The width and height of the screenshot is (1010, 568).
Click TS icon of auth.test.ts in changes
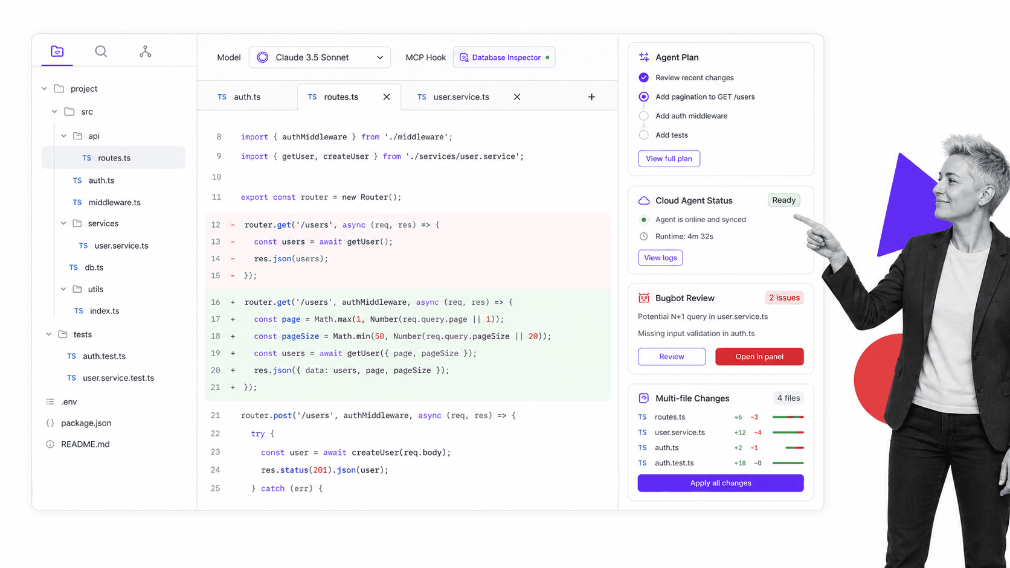pyautogui.click(x=642, y=463)
